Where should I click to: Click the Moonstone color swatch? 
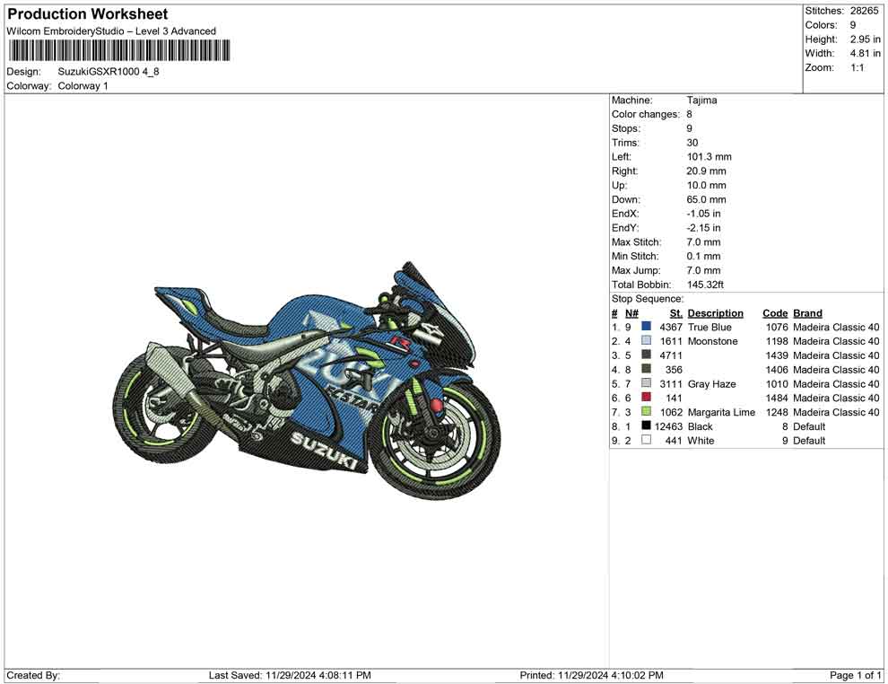[646, 340]
